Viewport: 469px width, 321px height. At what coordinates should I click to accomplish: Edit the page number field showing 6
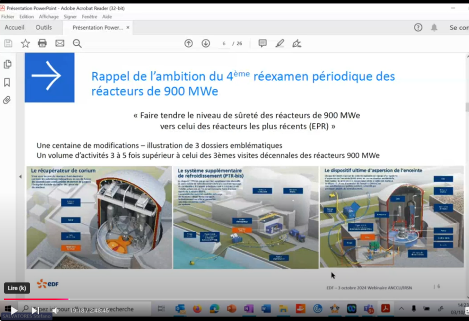[x=224, y=43]
